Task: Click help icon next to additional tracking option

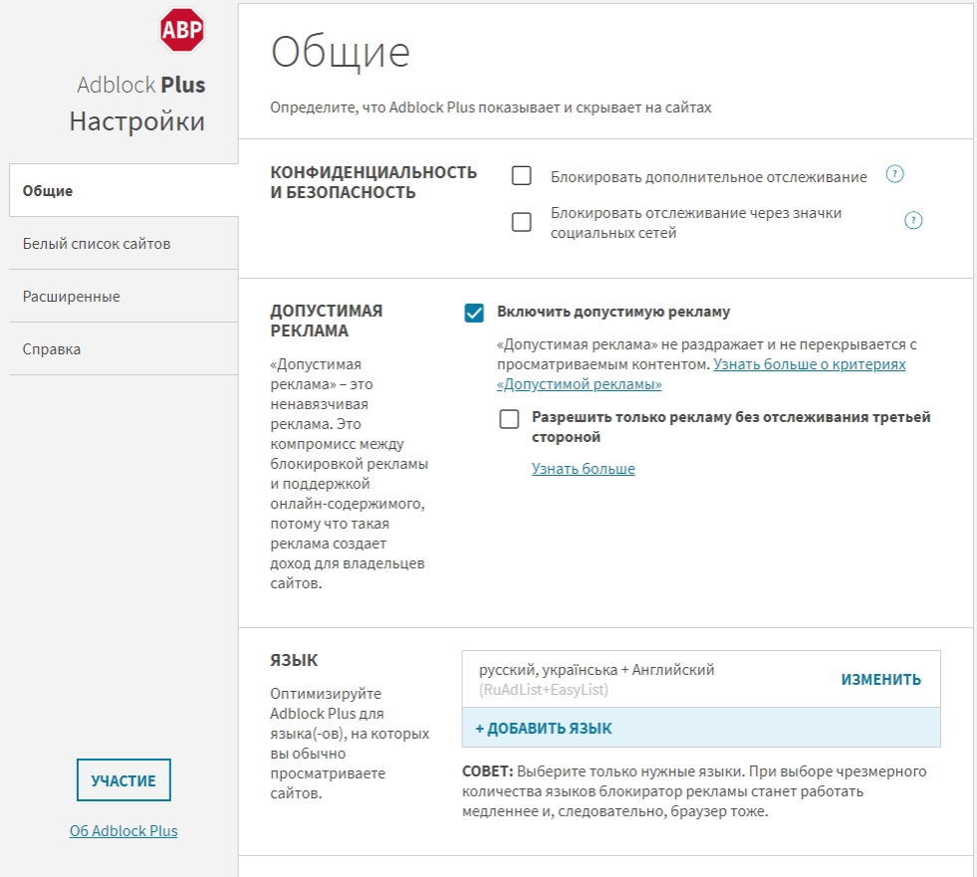Action: pyautogui.click(x=894, y=175)
